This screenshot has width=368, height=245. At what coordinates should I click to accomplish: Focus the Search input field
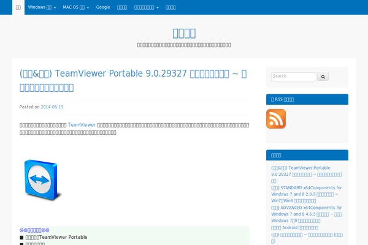pos(294,77)
